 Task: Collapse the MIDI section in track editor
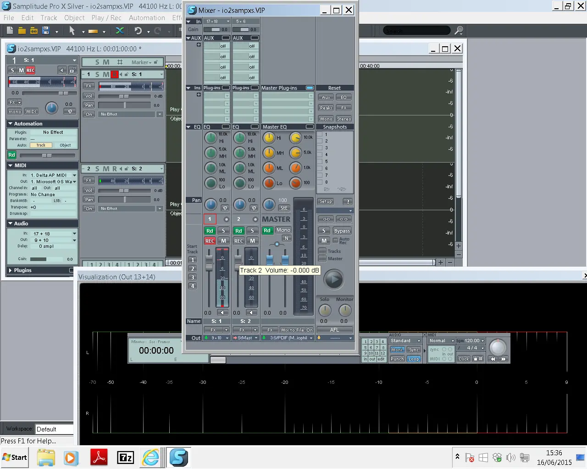[10, 165]
